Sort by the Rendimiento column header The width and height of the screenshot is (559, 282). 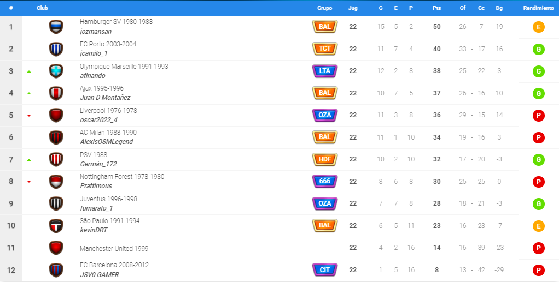point(538,8)
